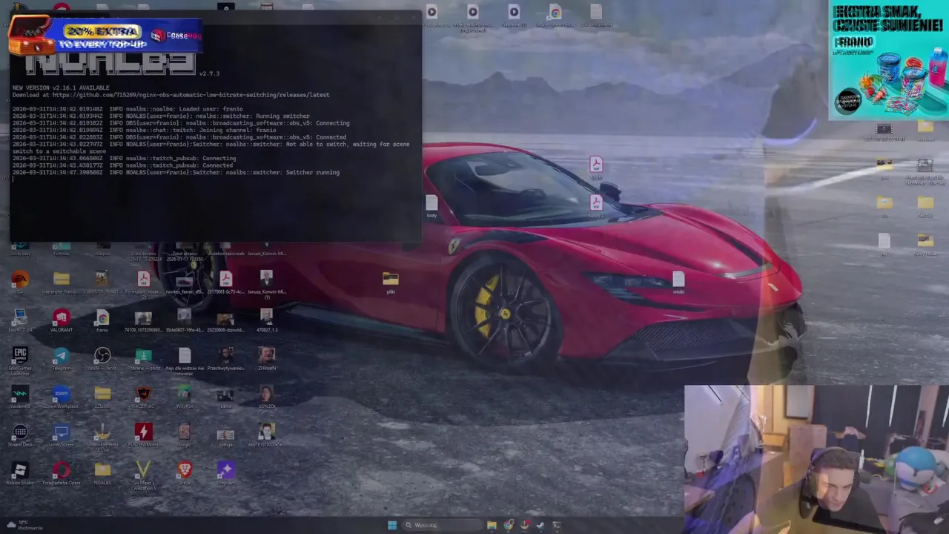Image resolution: width=949 pixels, height=534 pixels.
Task: Click the NEW VERSION v2.16.1 AVAILABLE text
Action: point(61,88)
